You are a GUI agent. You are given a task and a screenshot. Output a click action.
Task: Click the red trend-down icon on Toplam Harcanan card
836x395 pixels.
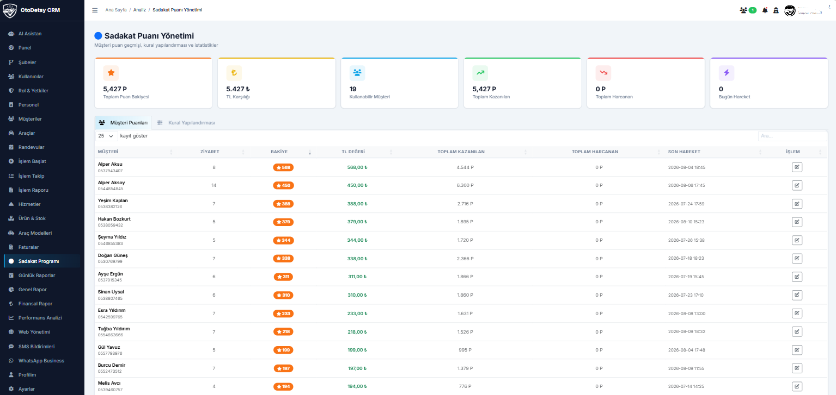tap(603, 73)
